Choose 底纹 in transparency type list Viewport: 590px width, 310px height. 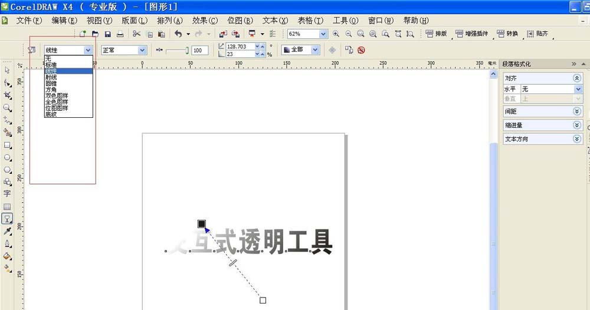(x=68, y=114)
